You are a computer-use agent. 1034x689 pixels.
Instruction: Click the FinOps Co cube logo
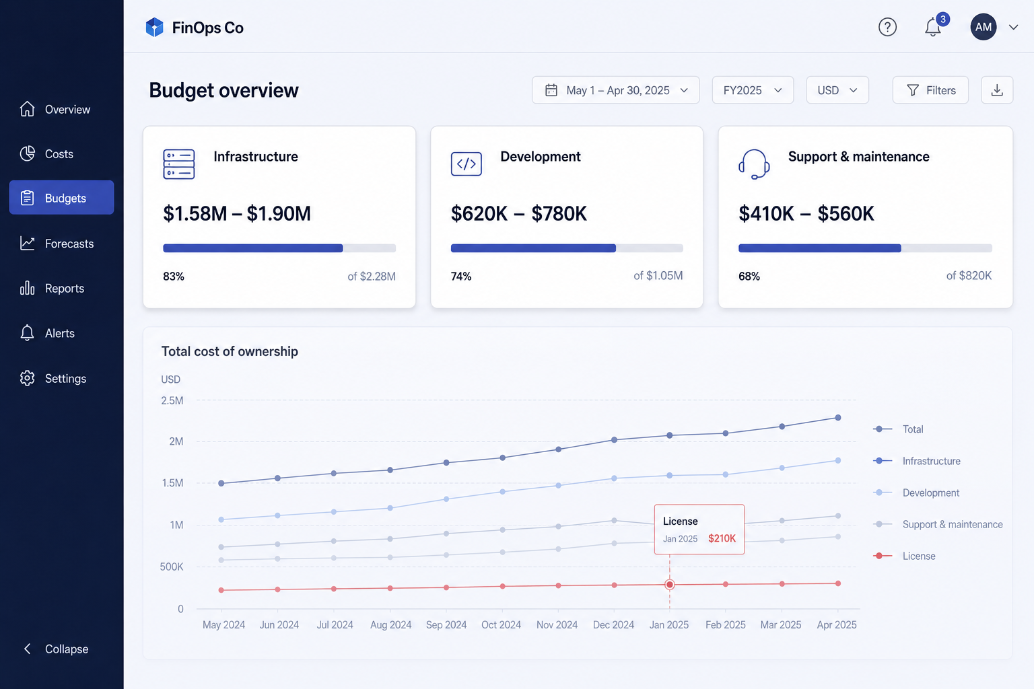pyautogui.click(x=155, y=28)
